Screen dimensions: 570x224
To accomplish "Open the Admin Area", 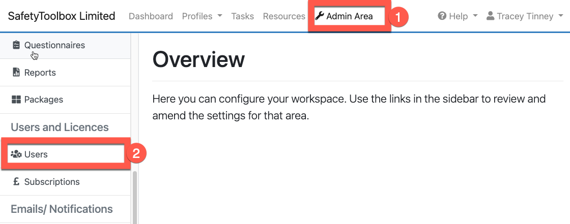I will point(344,16).
